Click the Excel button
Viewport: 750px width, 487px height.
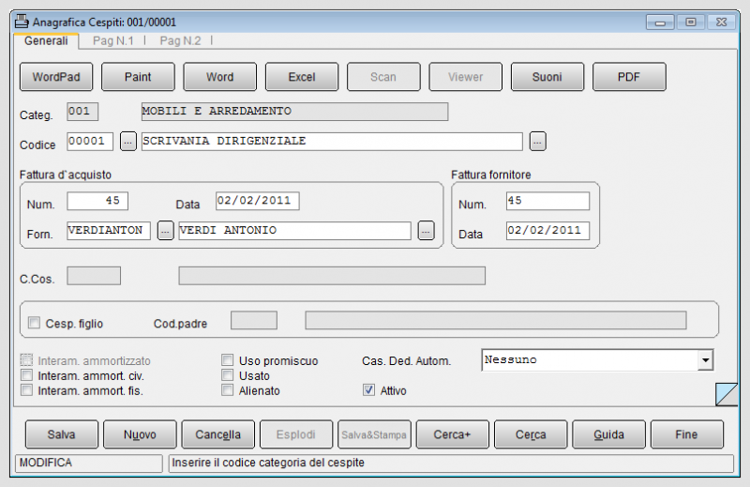[x=302, y=77]
